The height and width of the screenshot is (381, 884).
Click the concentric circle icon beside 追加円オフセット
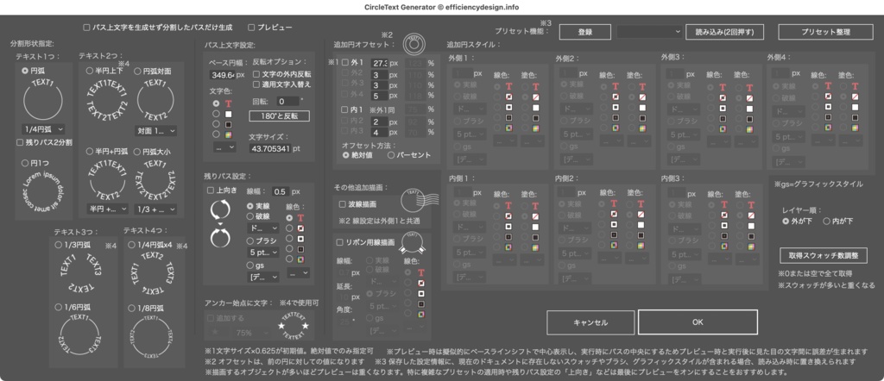point(414,43)
